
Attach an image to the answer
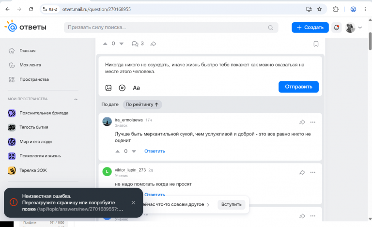pos(108,88)
